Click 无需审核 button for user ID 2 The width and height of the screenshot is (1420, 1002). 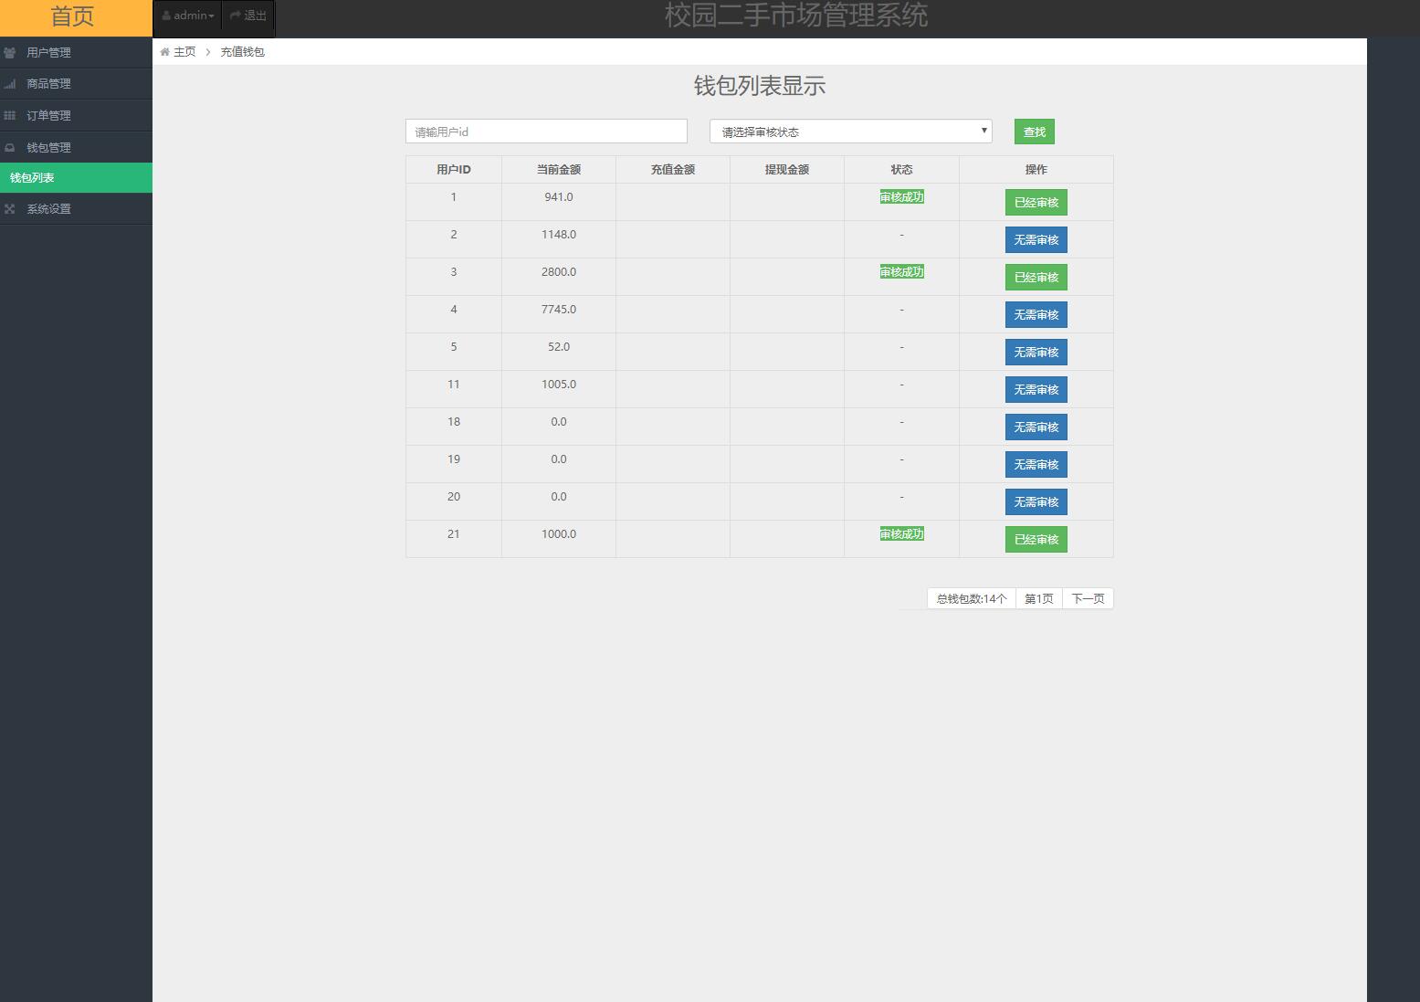point(1036,240)
